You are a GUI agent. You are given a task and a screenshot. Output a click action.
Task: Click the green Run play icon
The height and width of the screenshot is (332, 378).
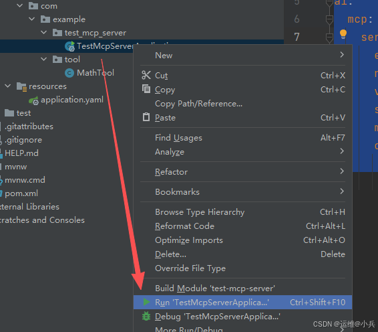[146, 302]
